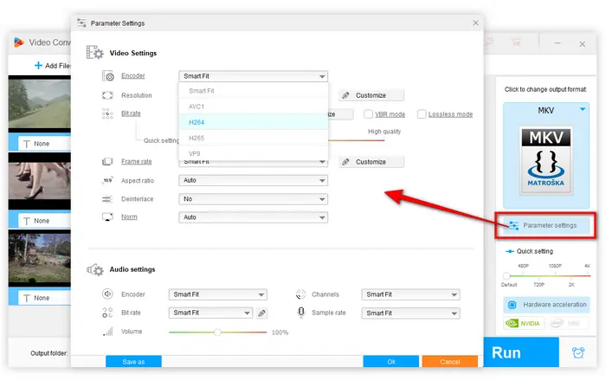Click the video Encoder gear icon

click(x=108, y=75)
